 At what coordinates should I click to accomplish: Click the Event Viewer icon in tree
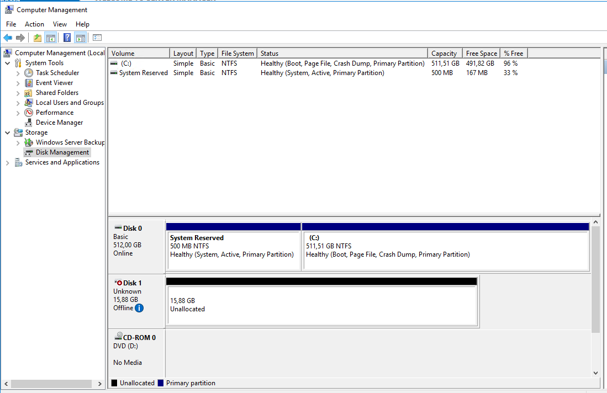pos(29,83)
